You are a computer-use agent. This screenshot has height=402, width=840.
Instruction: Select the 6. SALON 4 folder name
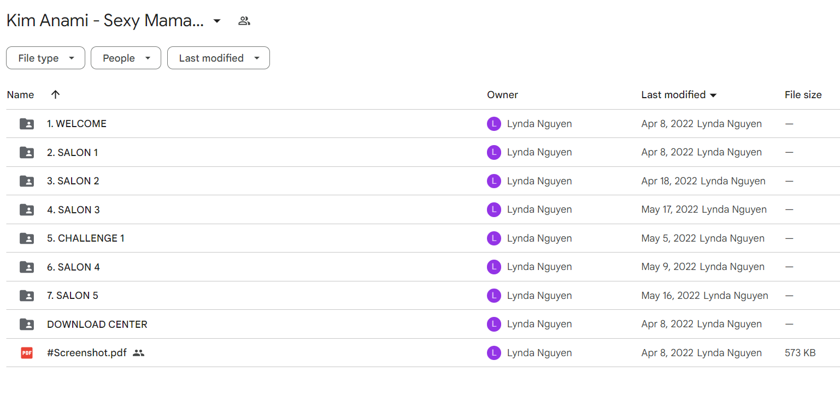click(x=73, y=267)
